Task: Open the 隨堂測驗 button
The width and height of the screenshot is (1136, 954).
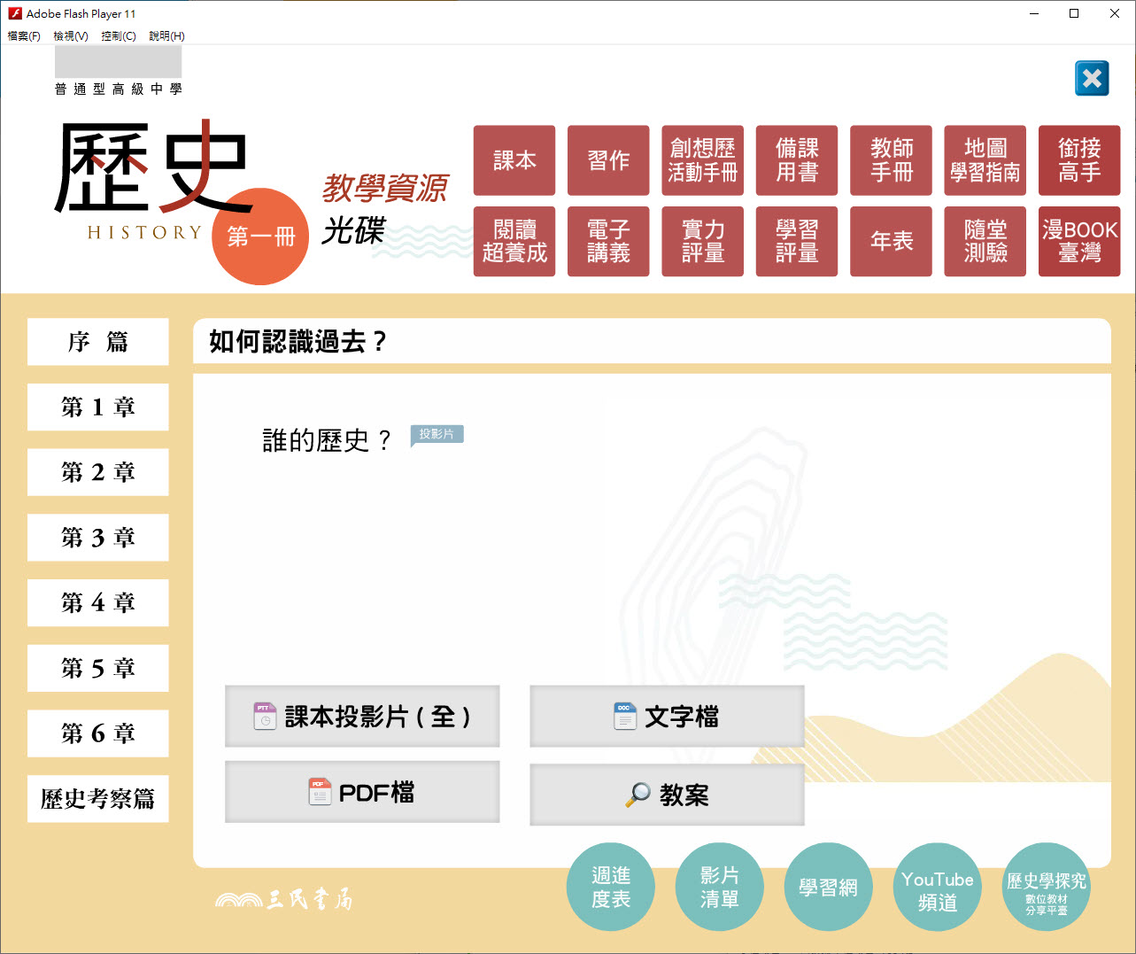Action: coord(985,242)
